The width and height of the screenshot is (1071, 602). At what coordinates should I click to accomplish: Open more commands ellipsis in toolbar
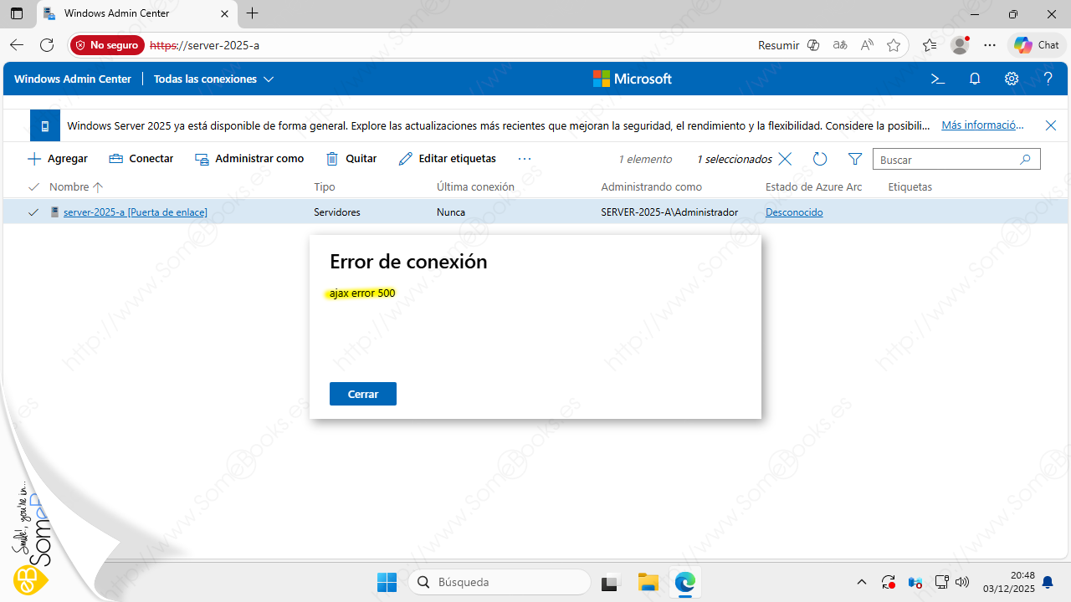click(525, 159)
